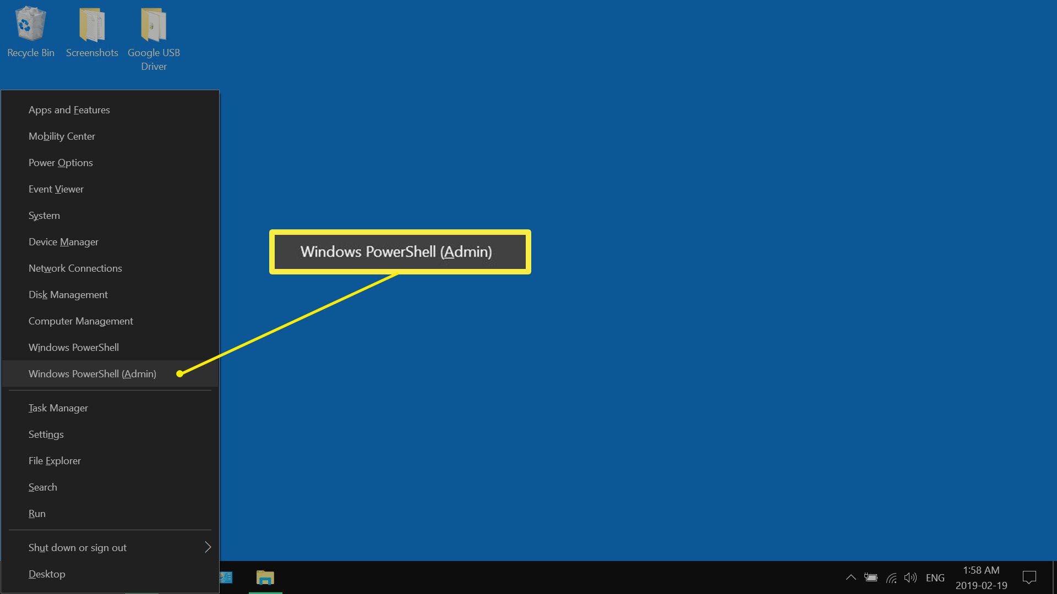The height and width of the screenshot is (594, 1057).
Task: Select Task Manager from menu
Action: point(58,408)
